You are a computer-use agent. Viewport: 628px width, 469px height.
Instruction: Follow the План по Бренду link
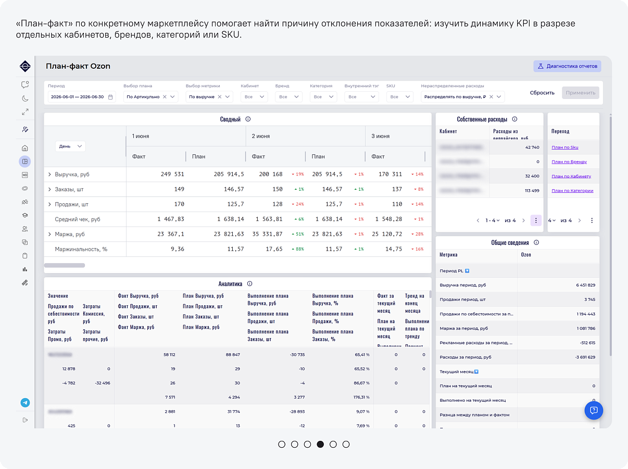click(569, 162)
